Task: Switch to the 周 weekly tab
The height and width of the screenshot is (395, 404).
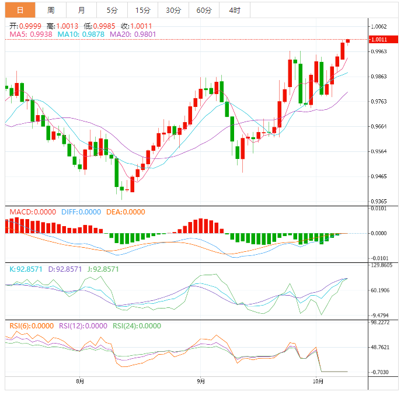Action: [x=51, y=10]
